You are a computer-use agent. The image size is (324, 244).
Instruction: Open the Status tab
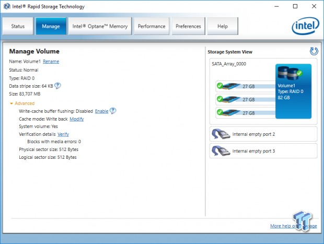click(18, 26)
